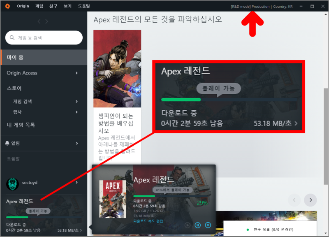Click the 알림 bell icon
The height and width of the screenshot is (237, 329).
(7, 143)
